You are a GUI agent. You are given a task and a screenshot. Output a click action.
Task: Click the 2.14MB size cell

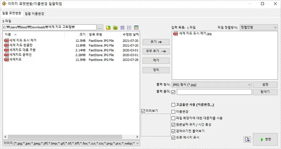(81, 50)
